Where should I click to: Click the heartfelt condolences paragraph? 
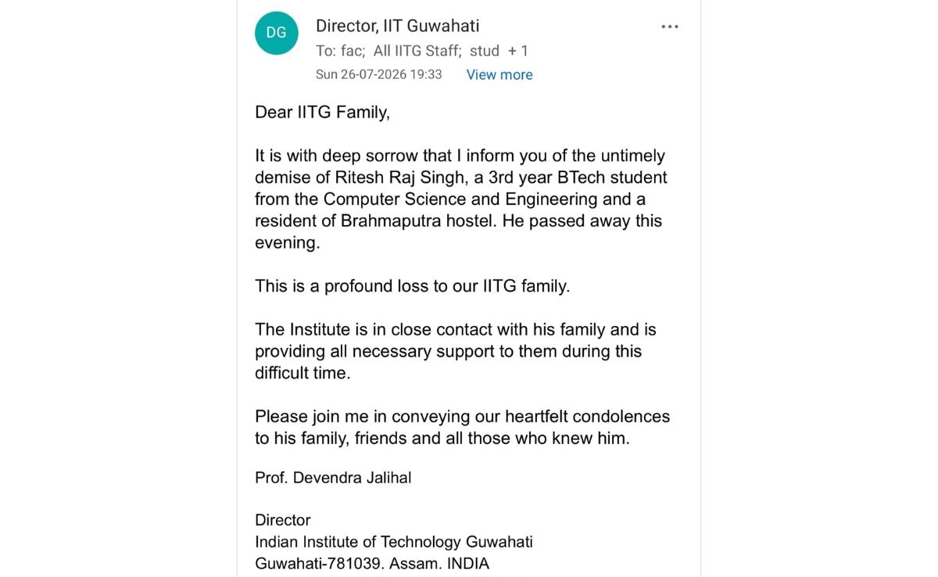[x=462, y=427]
